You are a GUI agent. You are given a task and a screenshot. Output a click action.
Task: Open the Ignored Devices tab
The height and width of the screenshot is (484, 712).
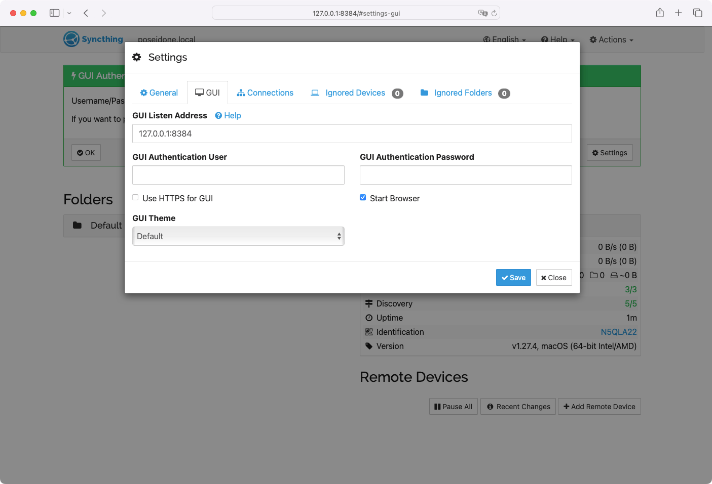coord(355,93)
